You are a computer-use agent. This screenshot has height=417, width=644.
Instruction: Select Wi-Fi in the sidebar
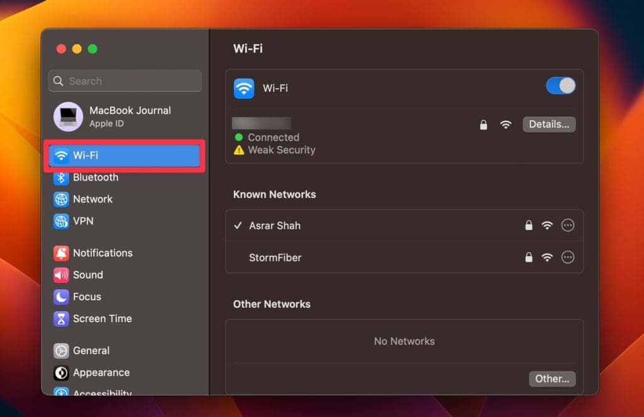(x=125, y=156)
